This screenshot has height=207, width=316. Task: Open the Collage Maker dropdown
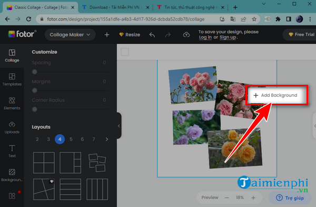pyautogui.click(x=70, y=35)
